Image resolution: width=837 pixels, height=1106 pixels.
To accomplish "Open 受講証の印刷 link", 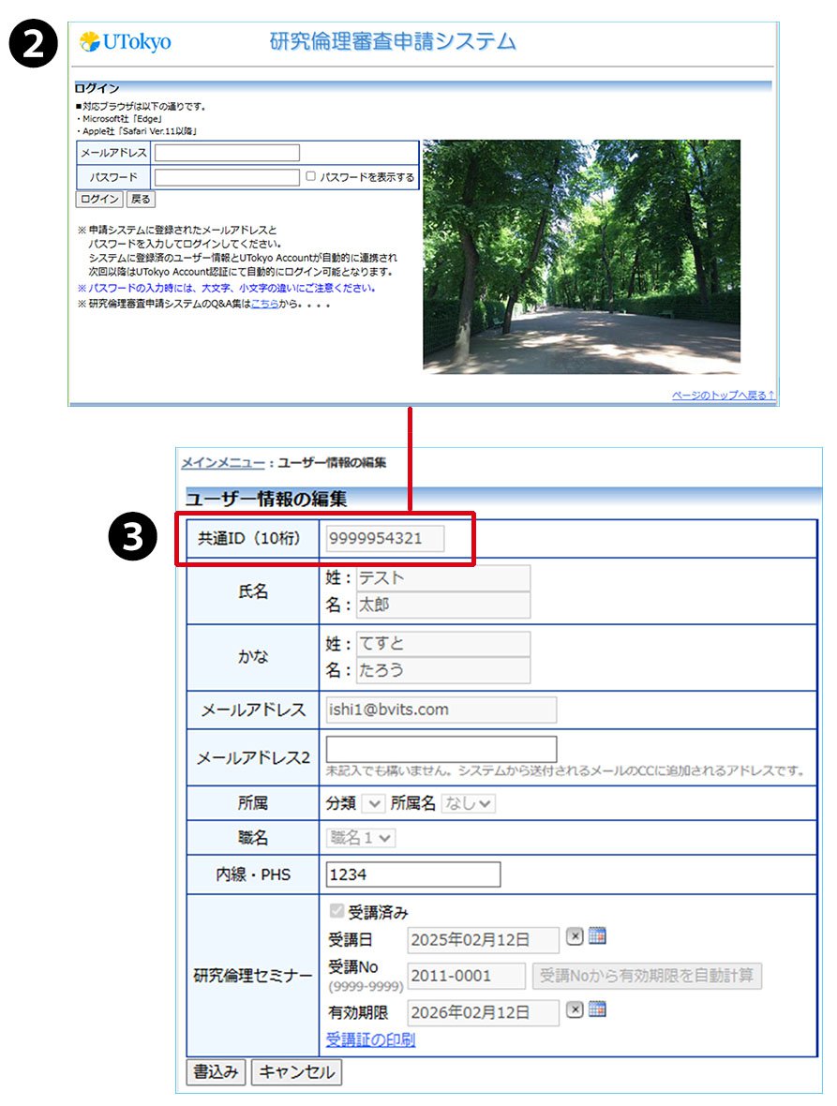I will [x=370, y=1040].
